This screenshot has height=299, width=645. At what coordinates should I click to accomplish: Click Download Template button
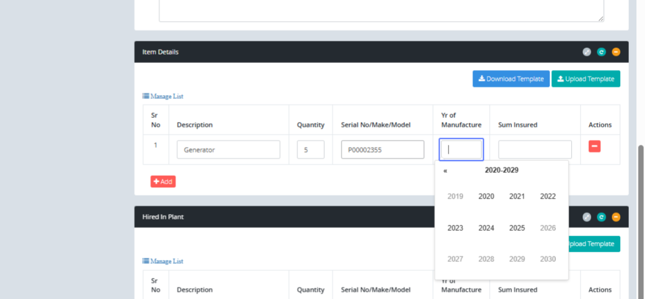click(x=511, y=79)
